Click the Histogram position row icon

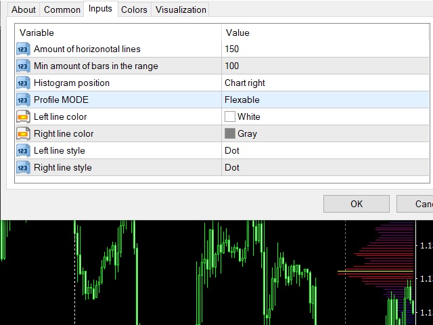point(23,83)
